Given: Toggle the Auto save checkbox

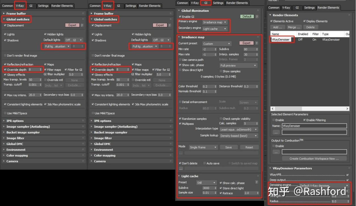Looking at the screenshot, I should (204, 163).
